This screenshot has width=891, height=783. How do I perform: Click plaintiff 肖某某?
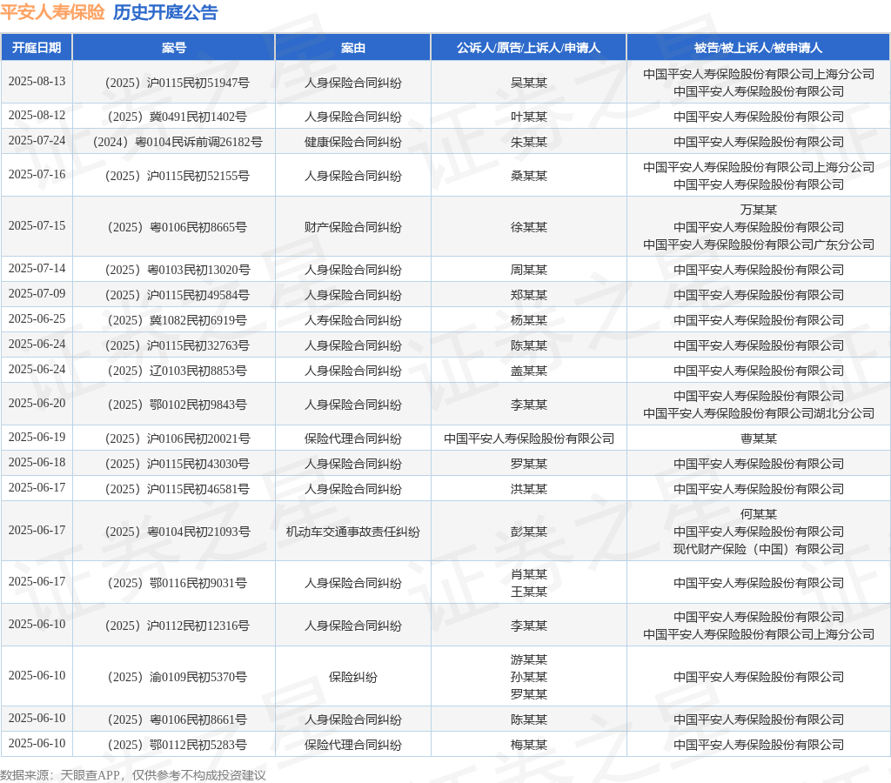point(528,574)
